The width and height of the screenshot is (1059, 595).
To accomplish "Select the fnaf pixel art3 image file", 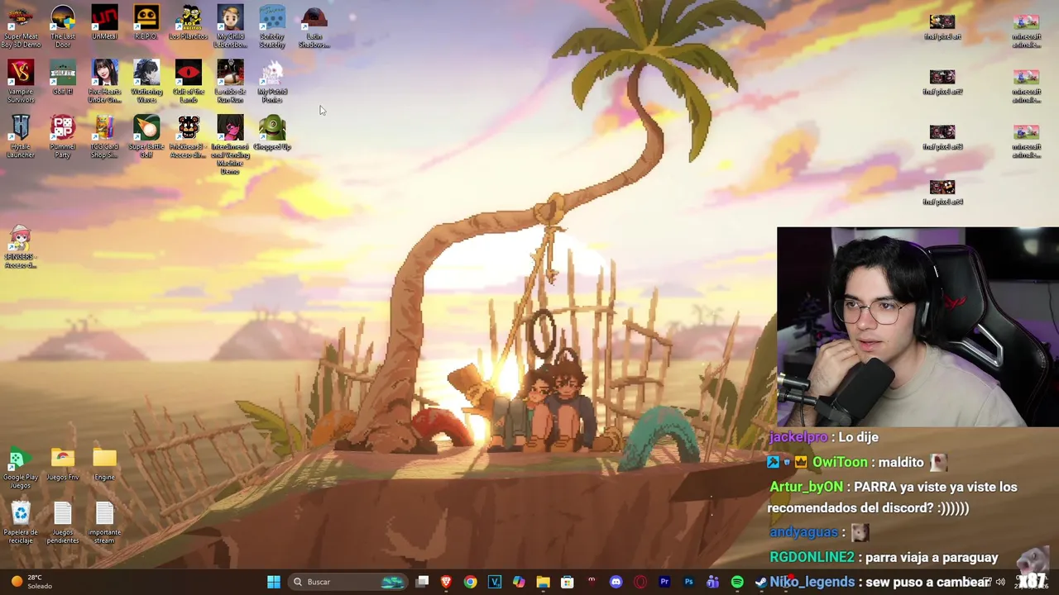I will click(x=942, y=137).
